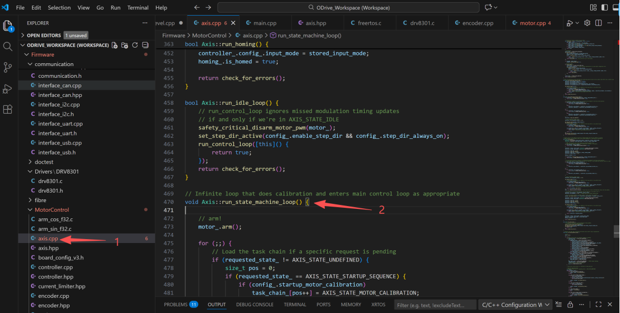
Task: Open the C/C++ Configuration output channel dropdown
Action: tap(515, 305)
